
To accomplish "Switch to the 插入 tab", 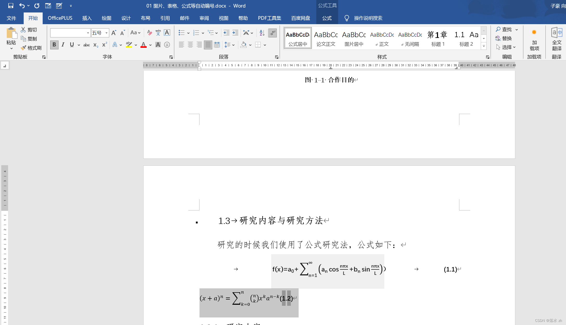I will 87,18.
